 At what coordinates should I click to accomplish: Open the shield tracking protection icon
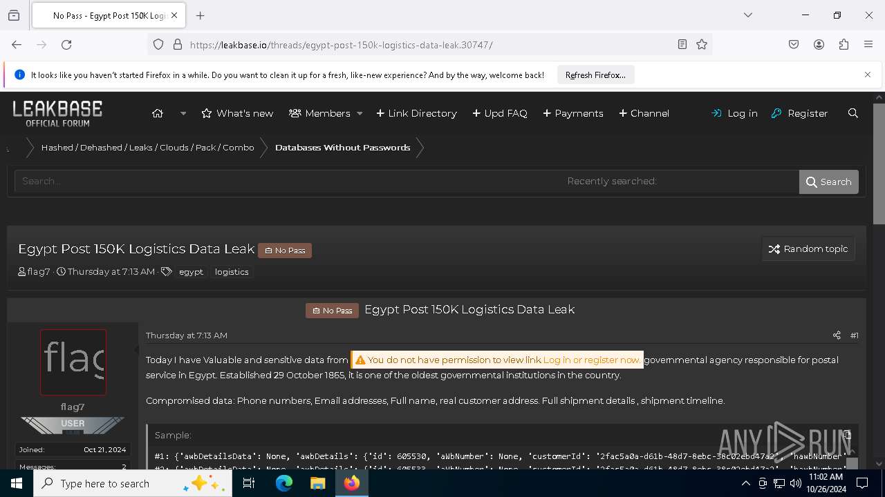(158, 44)
